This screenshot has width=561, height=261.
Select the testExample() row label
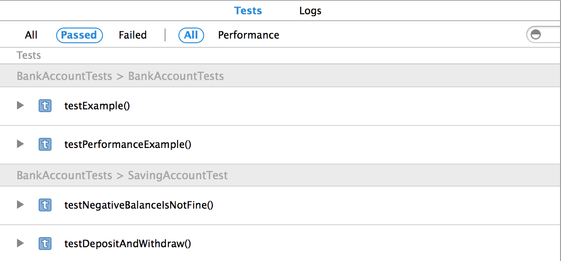pos(97,106)
